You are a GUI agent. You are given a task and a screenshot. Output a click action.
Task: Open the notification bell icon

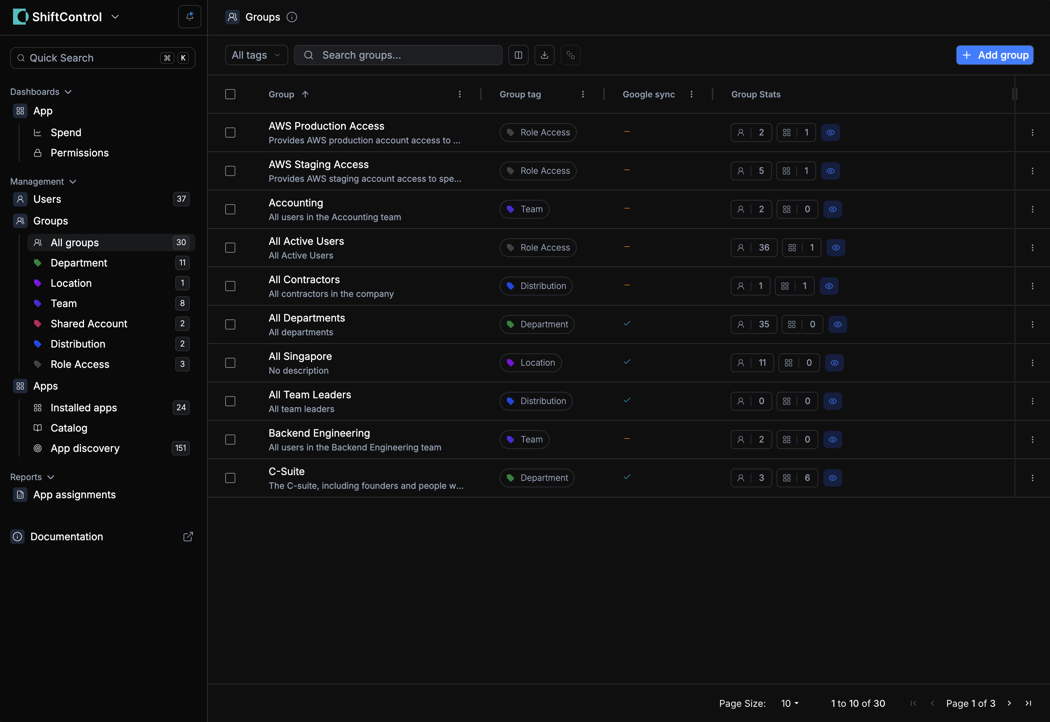(189, 16)
